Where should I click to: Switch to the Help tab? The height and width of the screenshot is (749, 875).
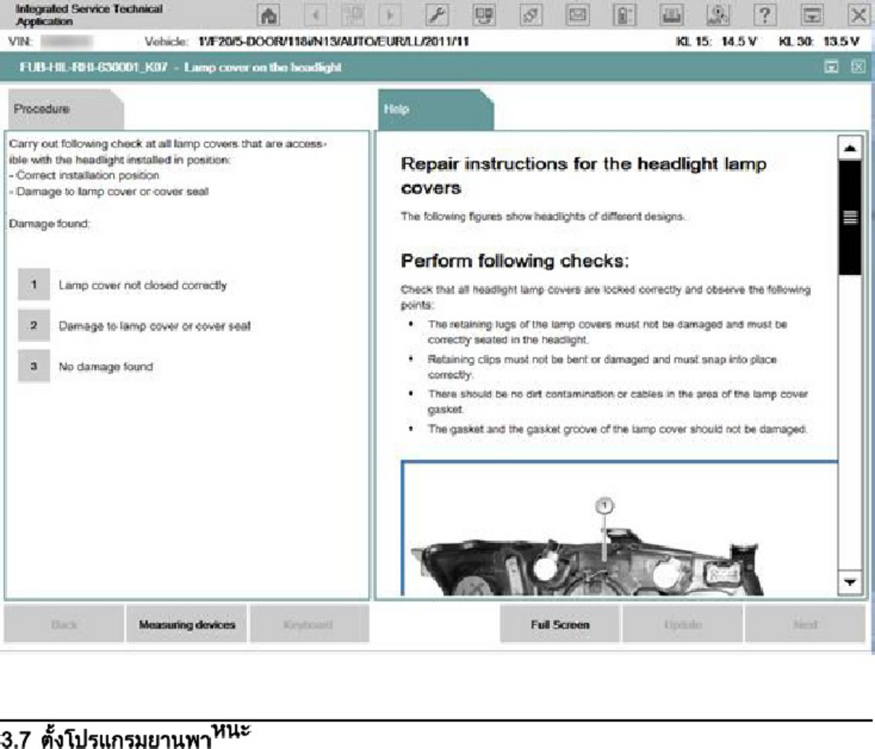pos(436,109)
